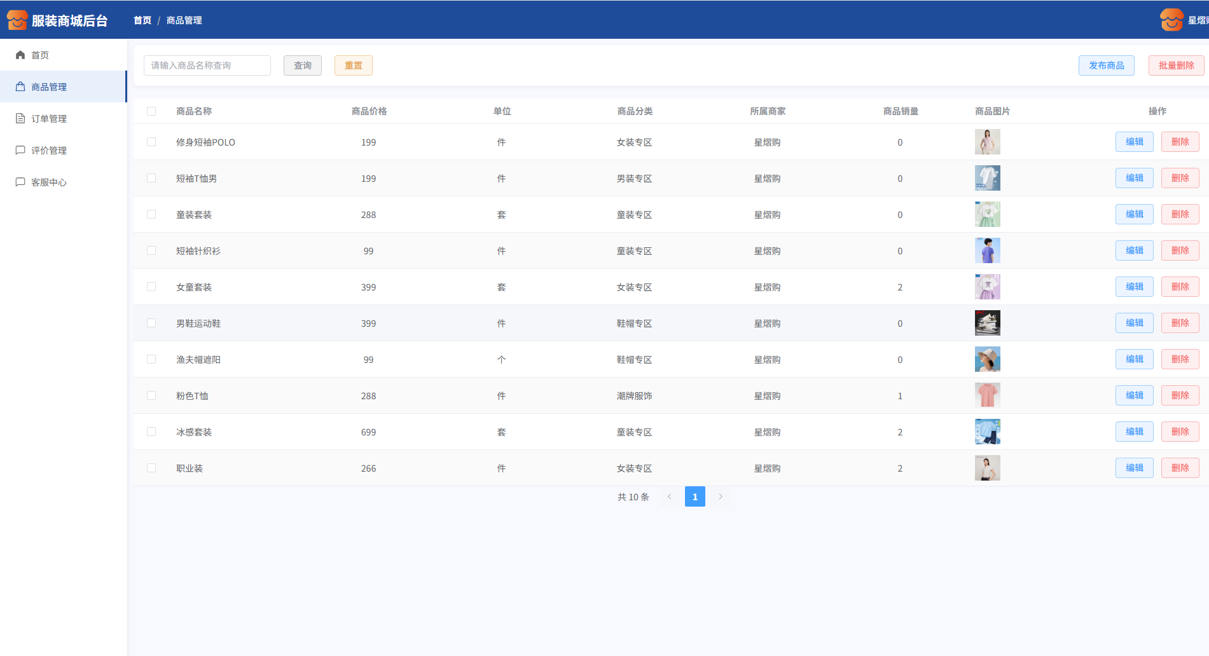Click the chat bubble icon for 评价管理
This screenshot has width=1209, height=656.
pyautogui.click(x=20, y=151)
